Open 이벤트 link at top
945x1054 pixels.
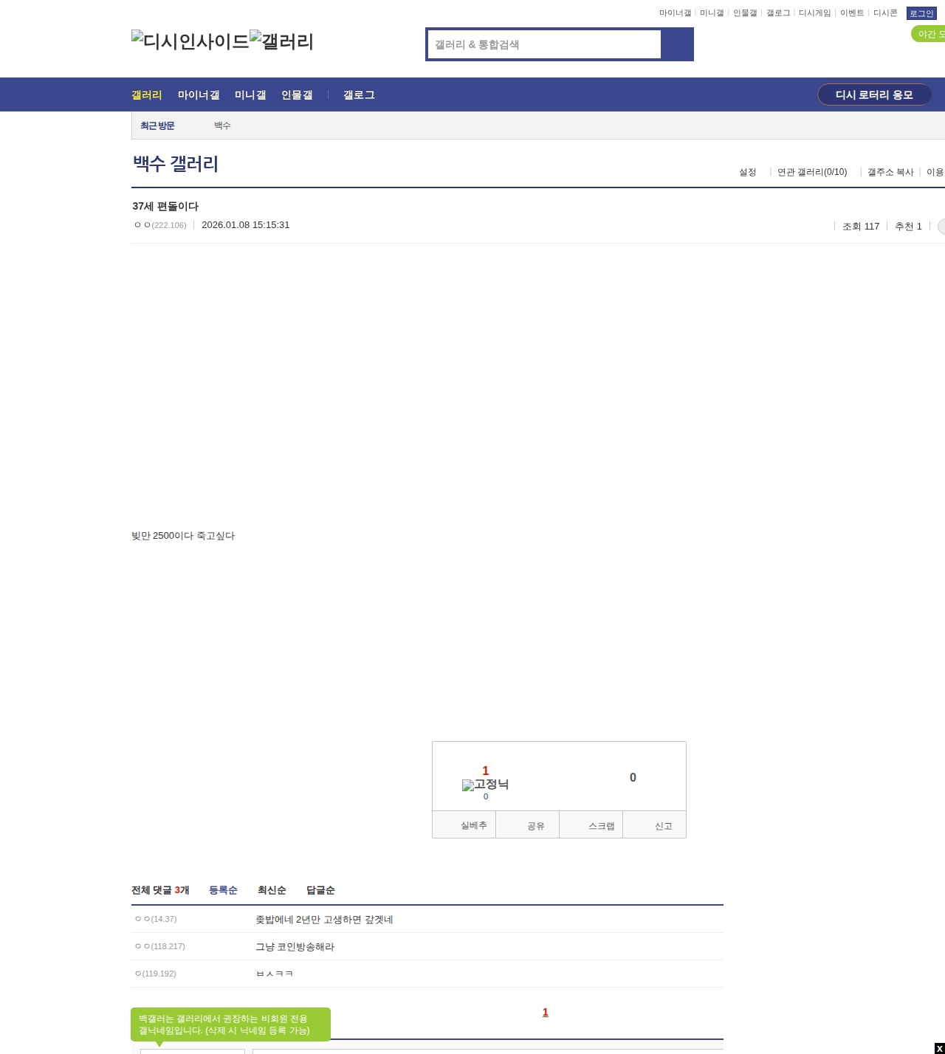click(x=852, y=13)
